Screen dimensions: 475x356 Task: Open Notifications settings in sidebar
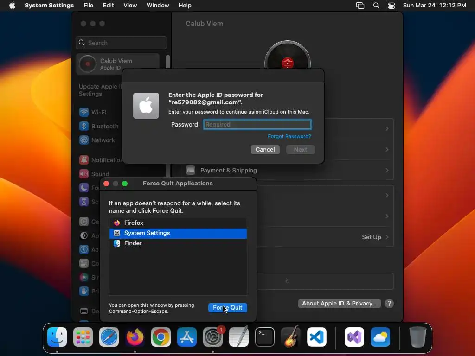100,160
